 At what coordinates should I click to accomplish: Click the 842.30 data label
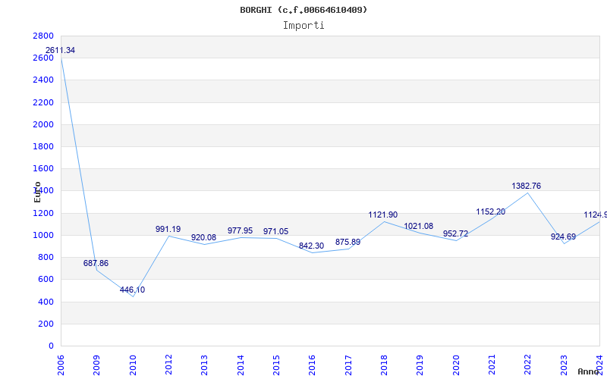(x=311, y=246)
